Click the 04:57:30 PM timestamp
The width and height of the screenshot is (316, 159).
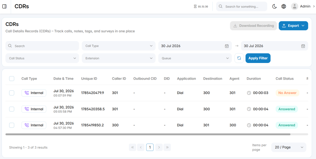click(62, 128)
